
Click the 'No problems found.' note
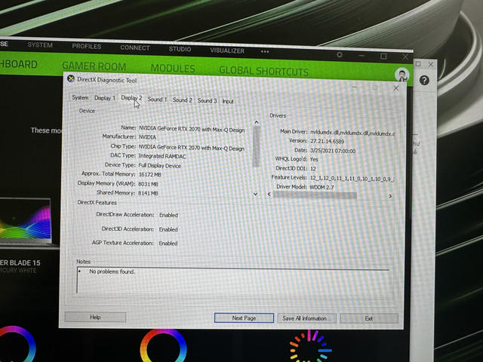tap(112, 271)
